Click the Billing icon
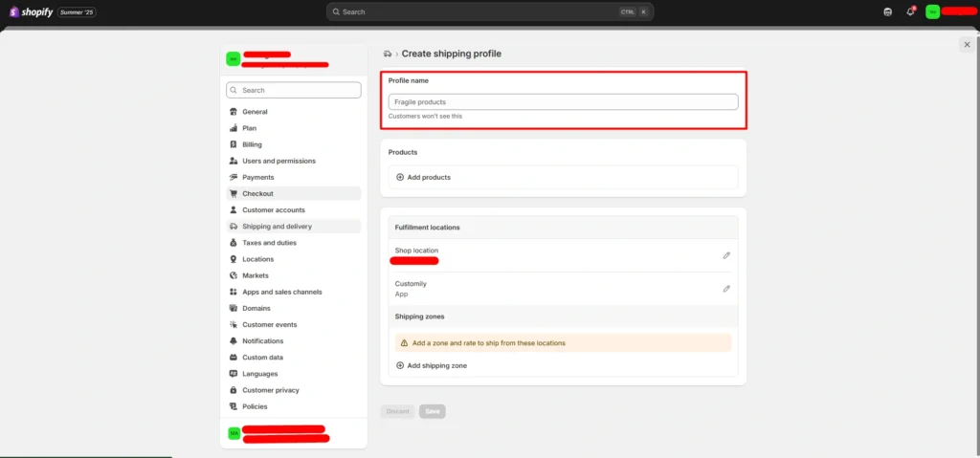Image resolution: width=980 pixels, height=458 pixels. click(234, 144)
